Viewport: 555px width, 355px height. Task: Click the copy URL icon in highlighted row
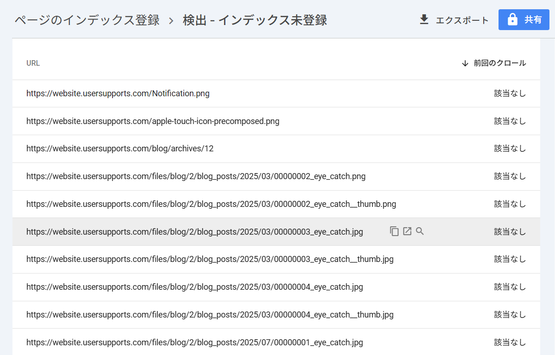click(x=394, y=231)
